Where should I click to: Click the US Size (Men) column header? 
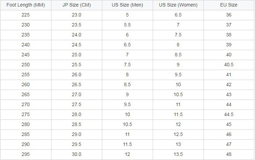coord(127,5)
